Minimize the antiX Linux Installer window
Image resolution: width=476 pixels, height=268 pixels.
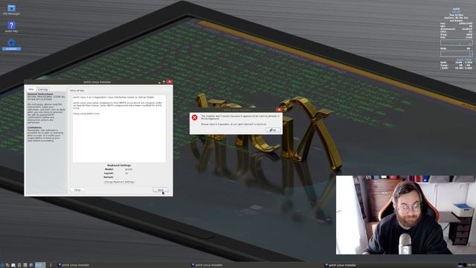point(159,82)
